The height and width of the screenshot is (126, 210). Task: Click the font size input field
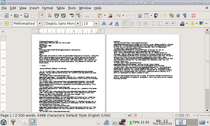click(x=88, y=24)
